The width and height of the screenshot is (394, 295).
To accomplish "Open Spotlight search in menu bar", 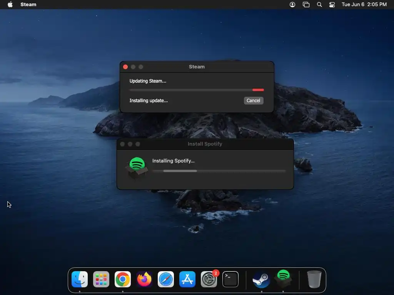I will click(319, 5).
